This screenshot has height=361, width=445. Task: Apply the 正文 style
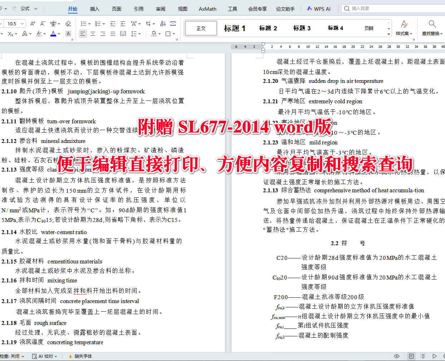201,28
